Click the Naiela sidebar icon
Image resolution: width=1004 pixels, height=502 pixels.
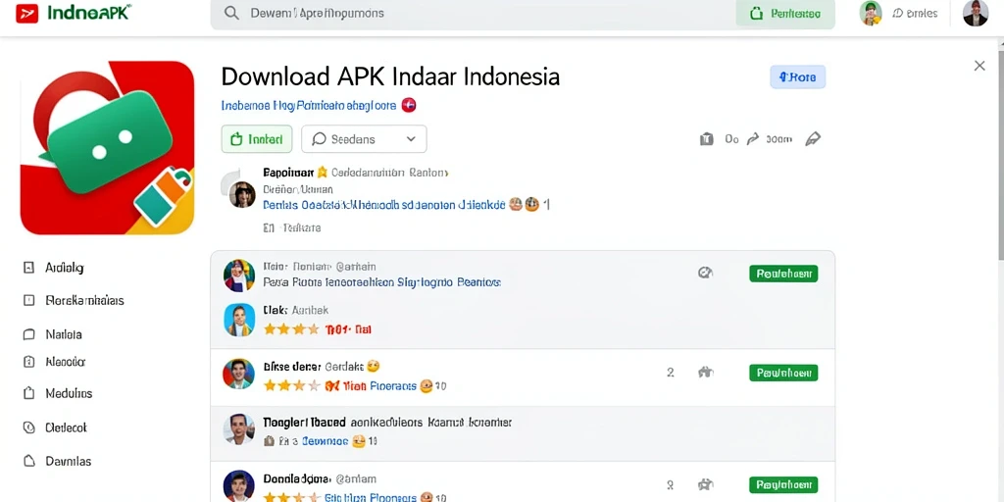pos(28,334)
